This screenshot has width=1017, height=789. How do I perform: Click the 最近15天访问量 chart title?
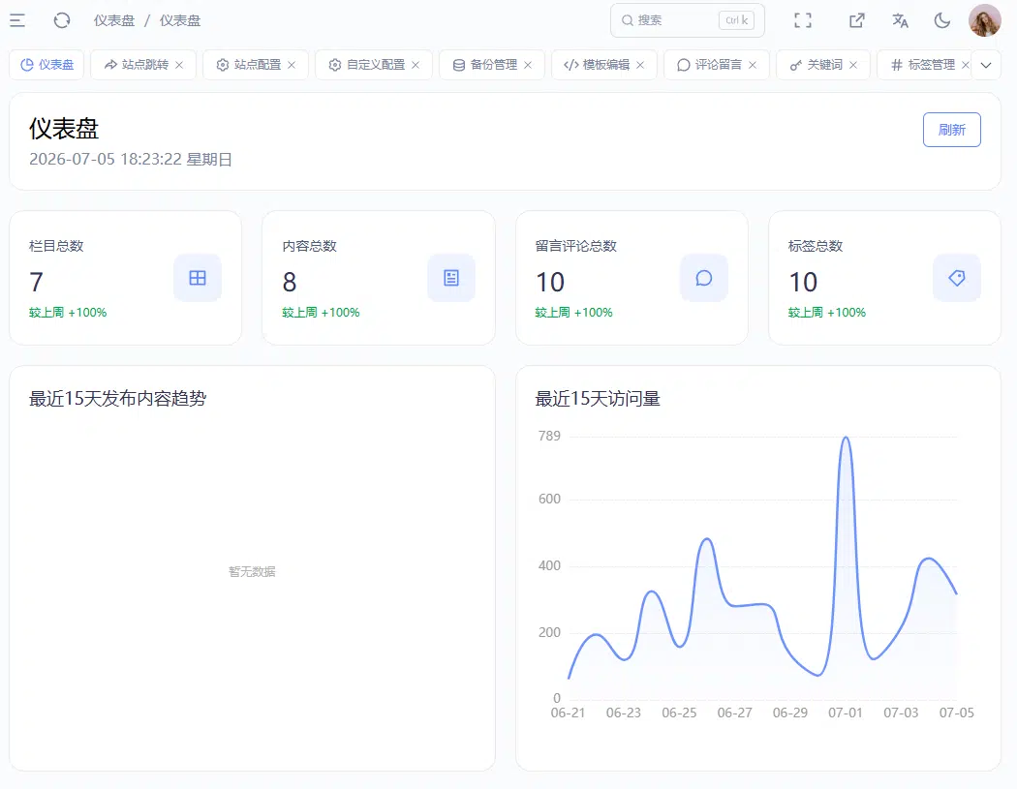coord(598,398)
